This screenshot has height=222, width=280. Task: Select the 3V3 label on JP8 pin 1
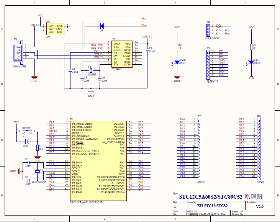tap(221, 51)
